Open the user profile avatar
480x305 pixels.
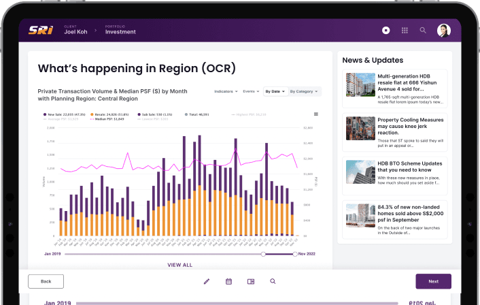(x=444, y=30)
